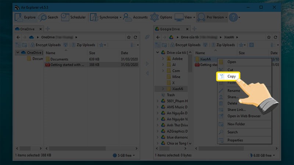Open favorites star dropdown in OneDrive pane
The height and width of the screenshot is (165, 294).
click(103, 45)
